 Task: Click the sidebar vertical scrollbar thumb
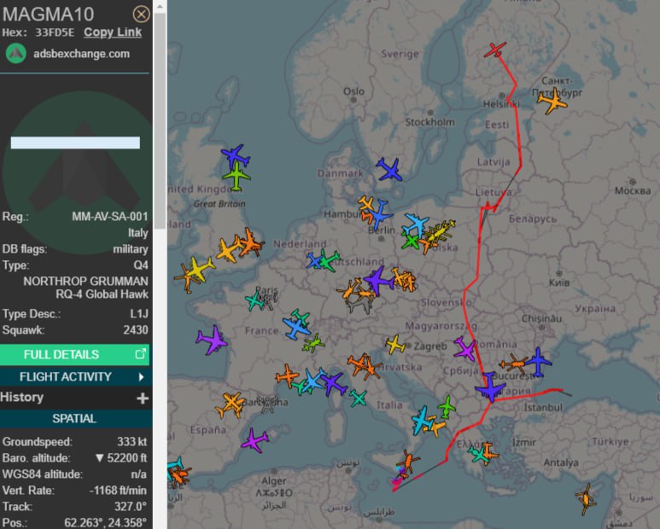coord(160,121)
